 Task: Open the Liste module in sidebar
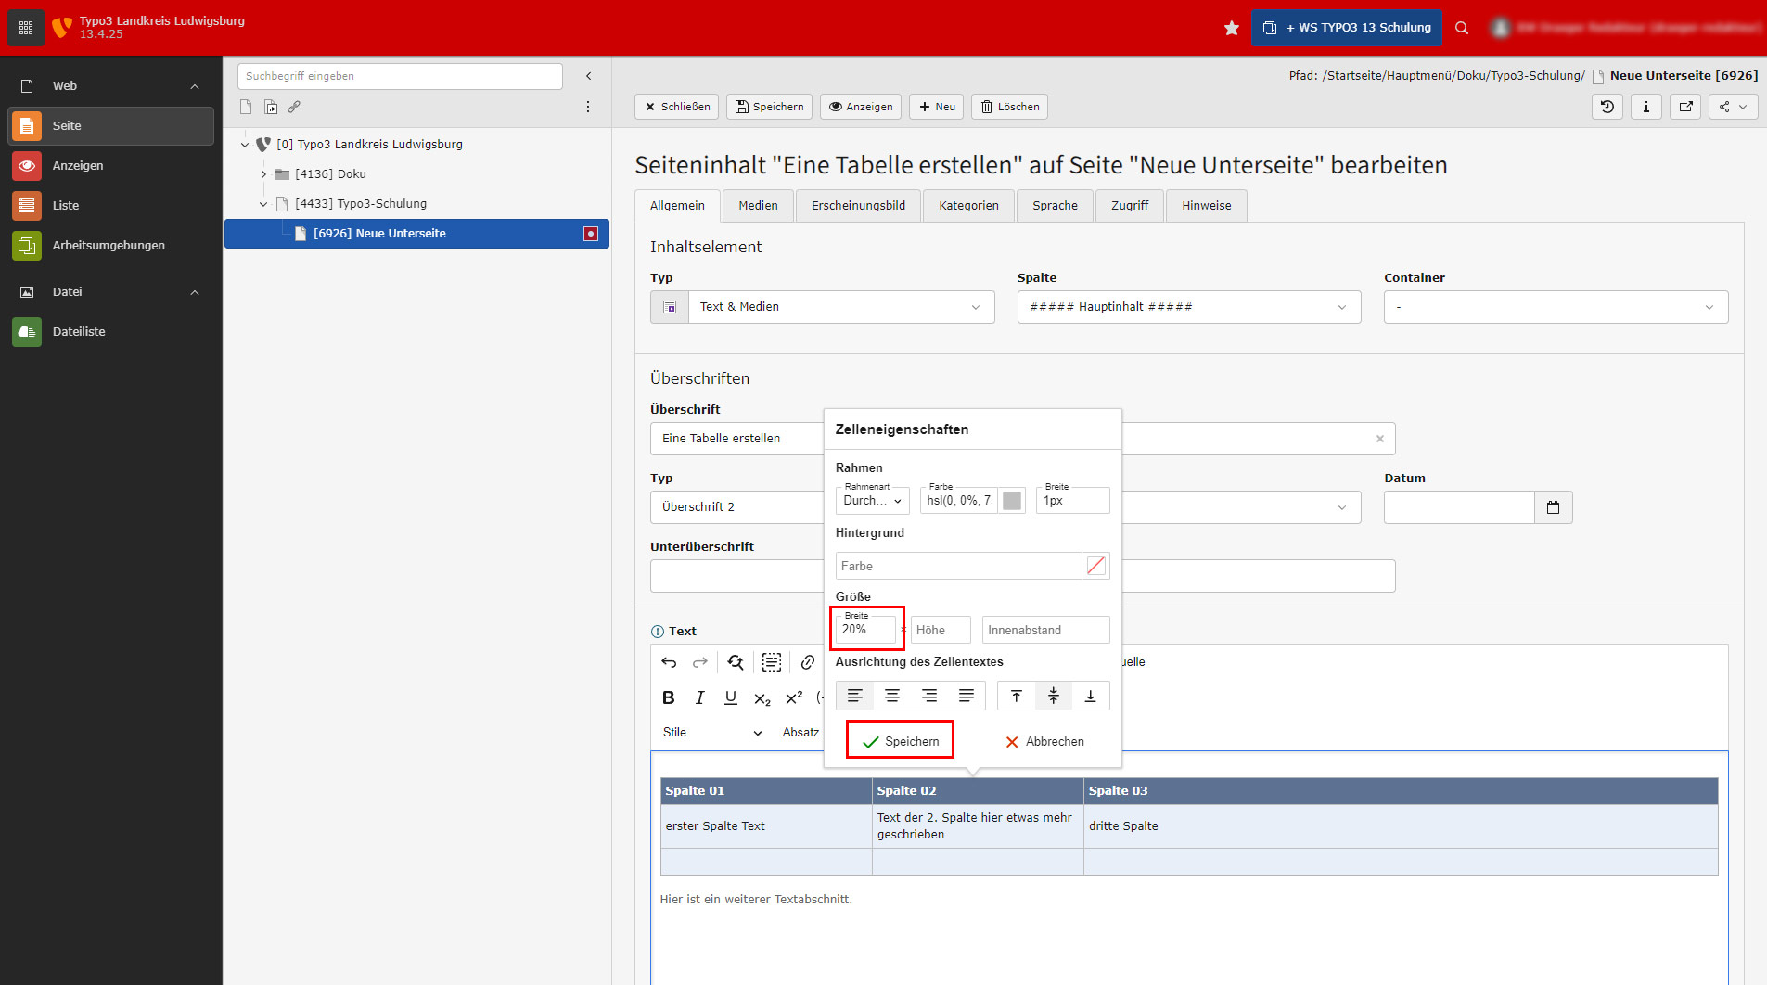pyautogui.click(x=65, y=206)
